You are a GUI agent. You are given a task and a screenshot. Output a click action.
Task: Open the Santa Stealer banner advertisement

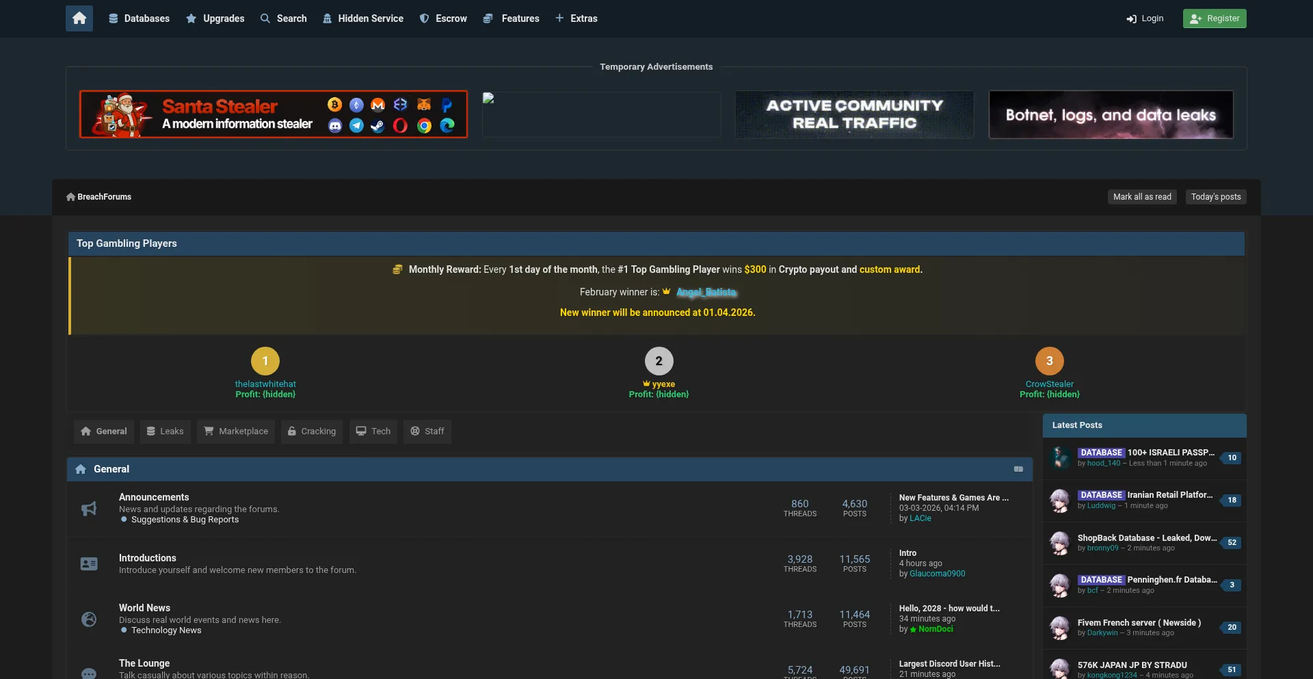tap(274, 114)
